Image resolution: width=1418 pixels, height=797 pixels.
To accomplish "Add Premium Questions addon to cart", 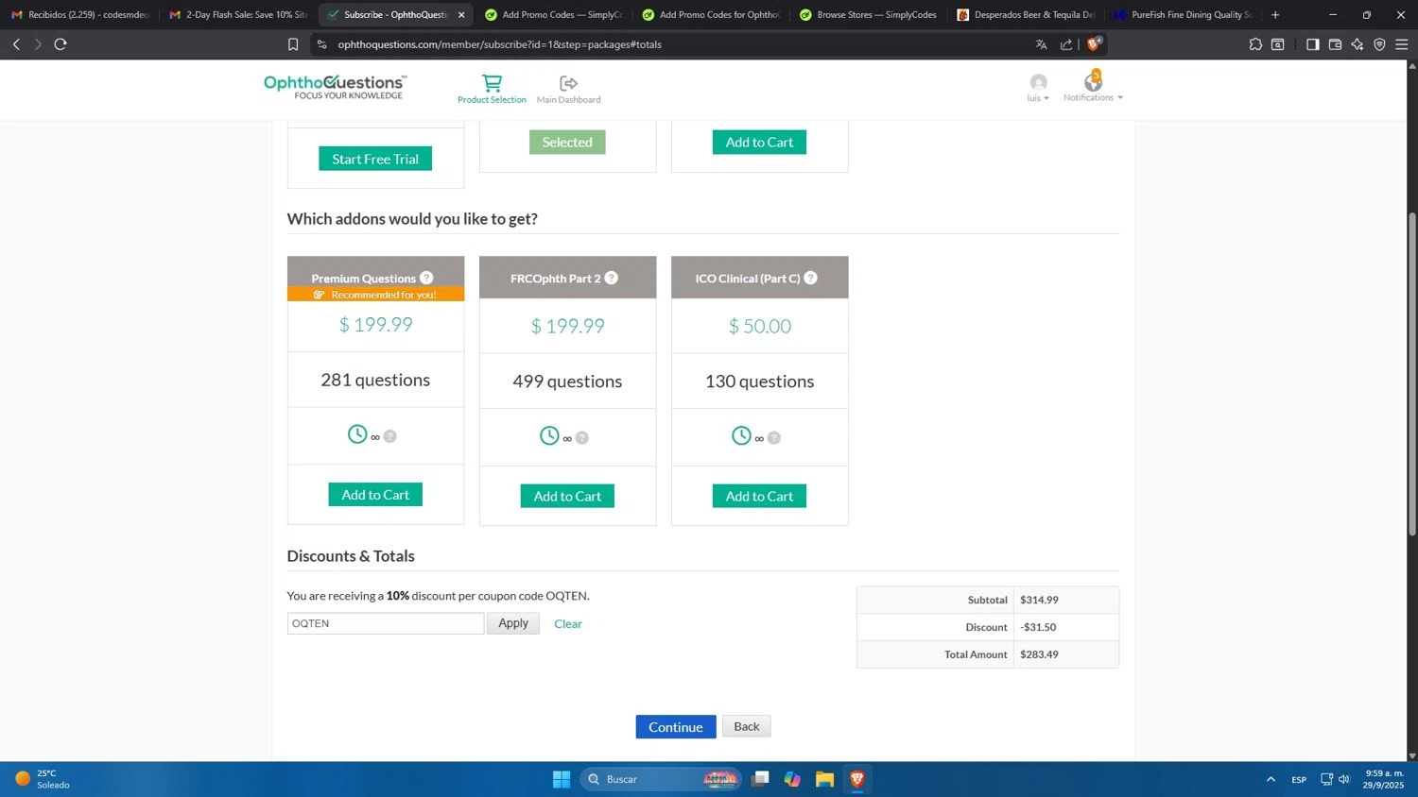I will pos(375,495).
